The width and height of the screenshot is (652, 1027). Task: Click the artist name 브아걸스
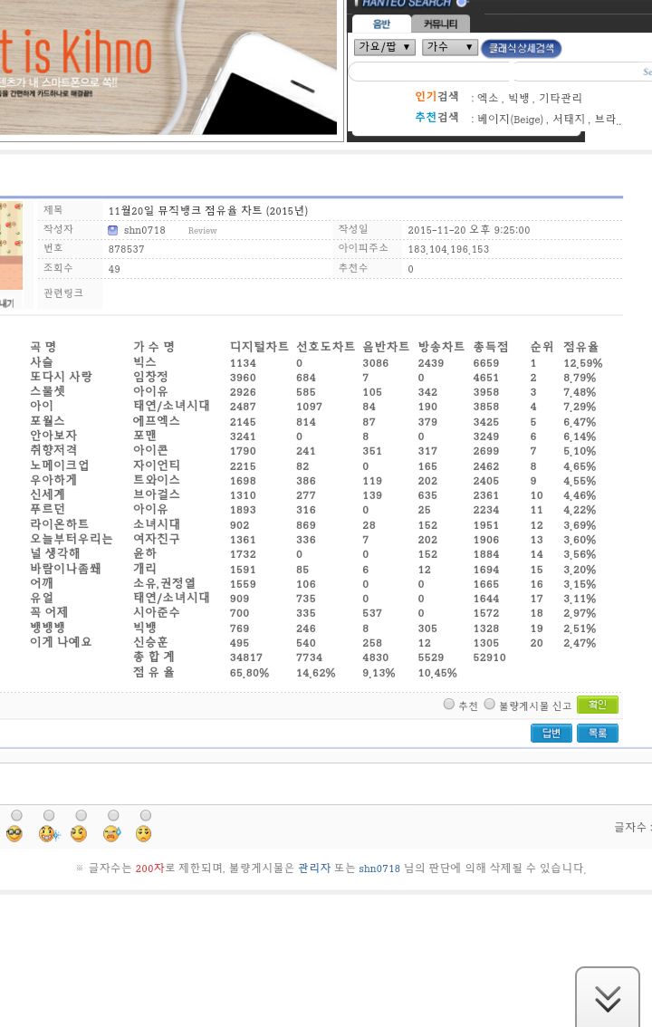(x=157, y=494)
